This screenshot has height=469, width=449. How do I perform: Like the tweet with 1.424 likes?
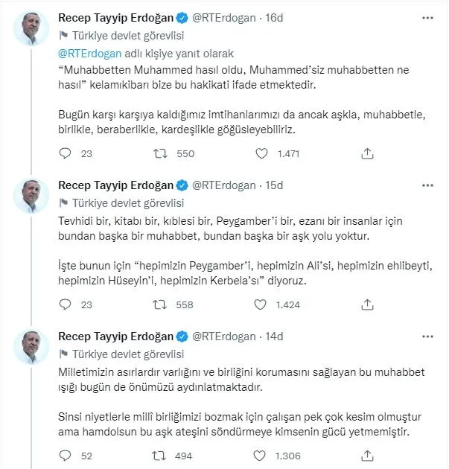pyautogui.click(x=261, y=304)
